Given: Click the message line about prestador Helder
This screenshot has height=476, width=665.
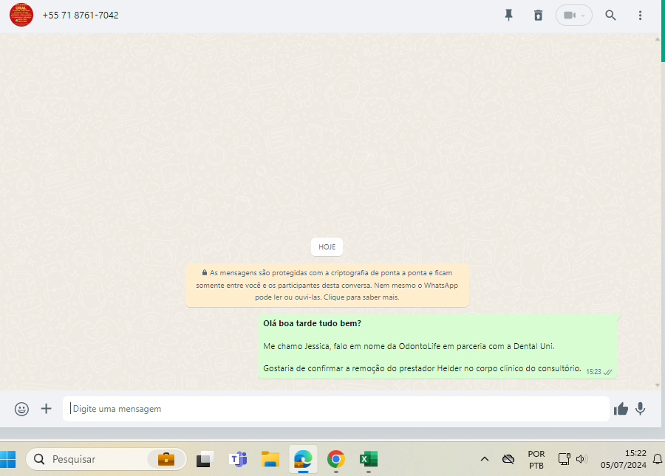Looking at the screenshot, I should coord(422,368).
